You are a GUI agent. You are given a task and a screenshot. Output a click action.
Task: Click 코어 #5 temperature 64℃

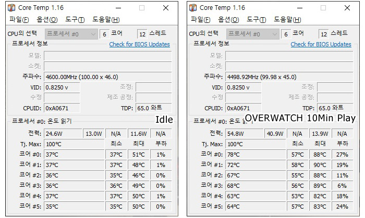pyautogui.click(x=256, y=207)
